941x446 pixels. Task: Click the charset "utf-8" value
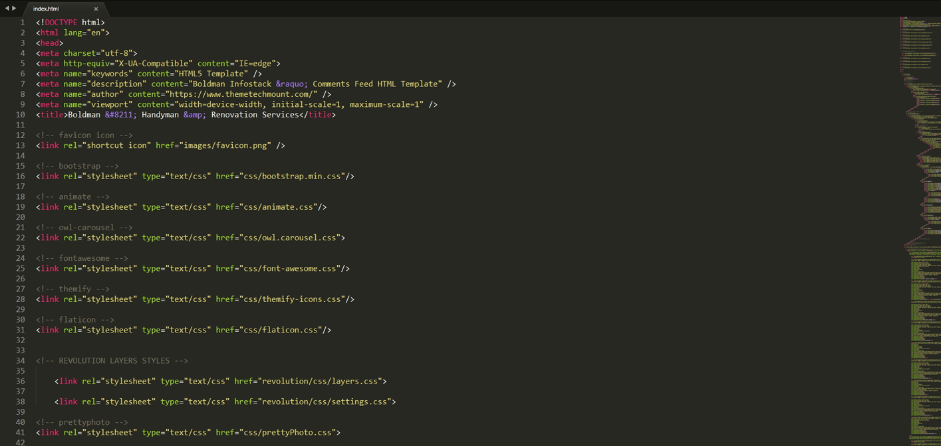point(117,53)
